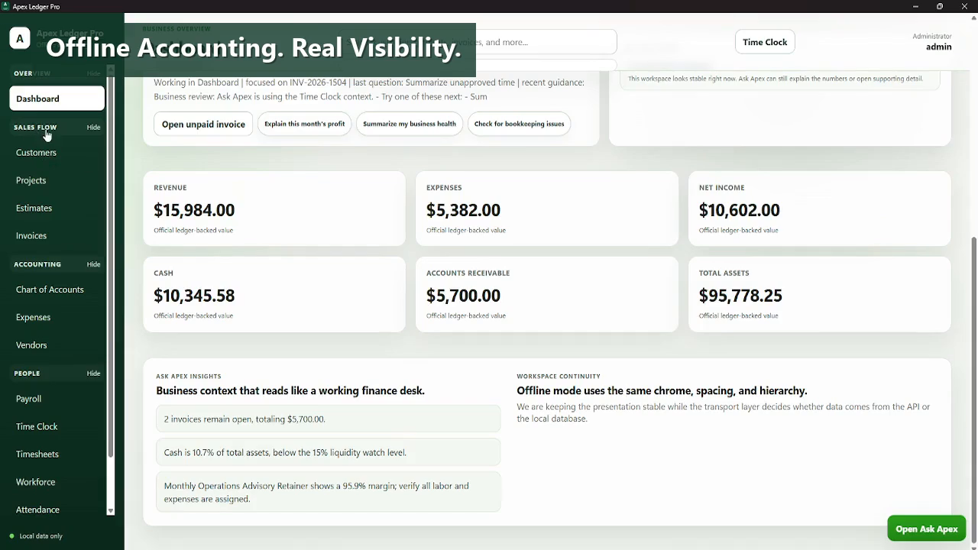Hide the Sales Flow section
The image size is (978, 550).
point(93,128)
